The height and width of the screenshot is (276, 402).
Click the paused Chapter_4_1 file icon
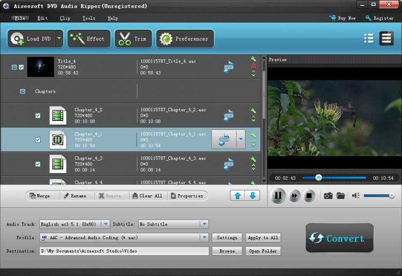(58, 140)
